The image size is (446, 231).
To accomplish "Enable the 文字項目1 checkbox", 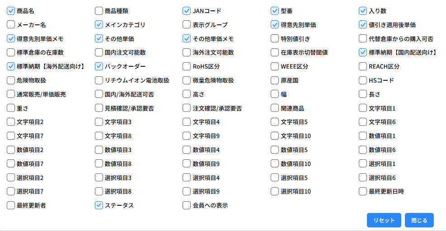I will coord(363,108).
